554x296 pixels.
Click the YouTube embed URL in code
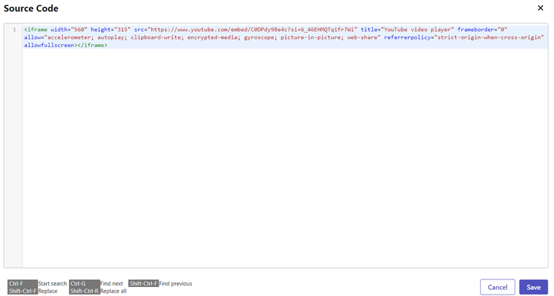[252, 30]
